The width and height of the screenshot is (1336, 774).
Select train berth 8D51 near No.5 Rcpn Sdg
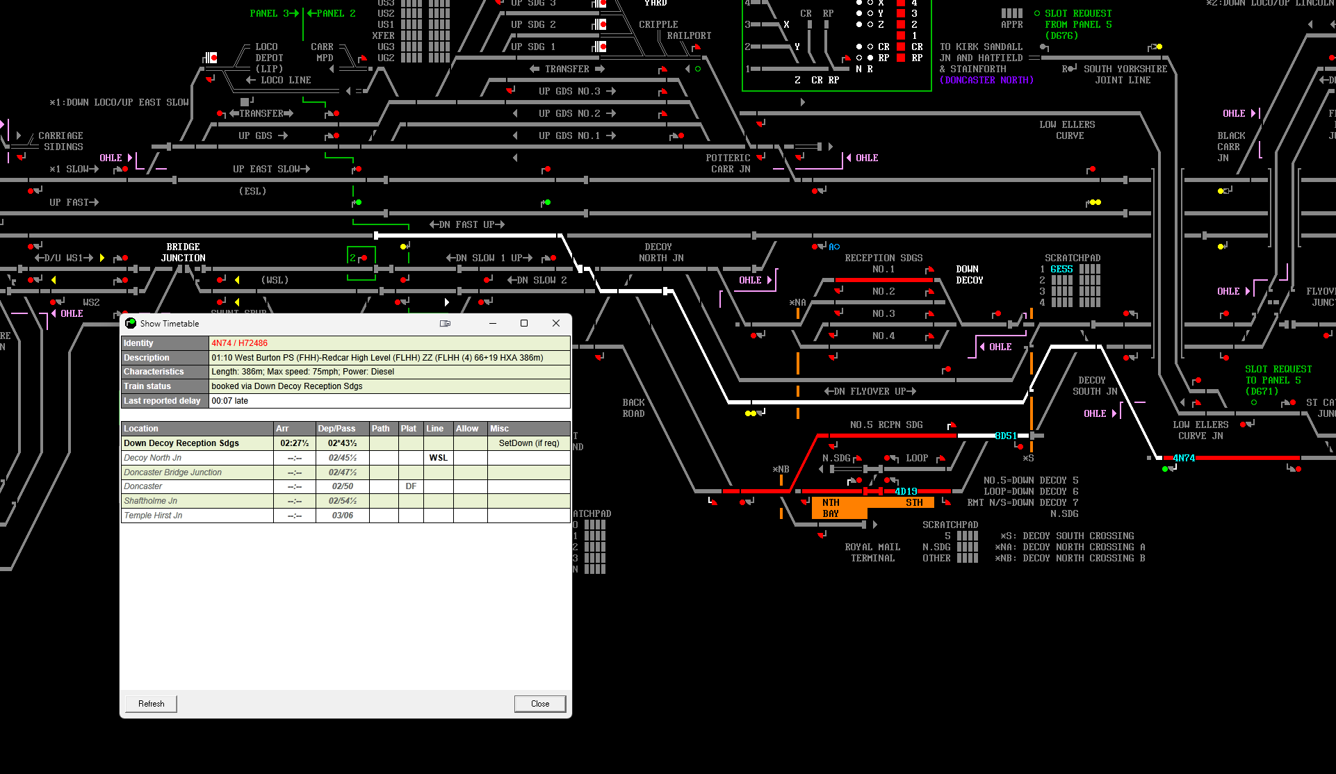[x=1006, y=436]
